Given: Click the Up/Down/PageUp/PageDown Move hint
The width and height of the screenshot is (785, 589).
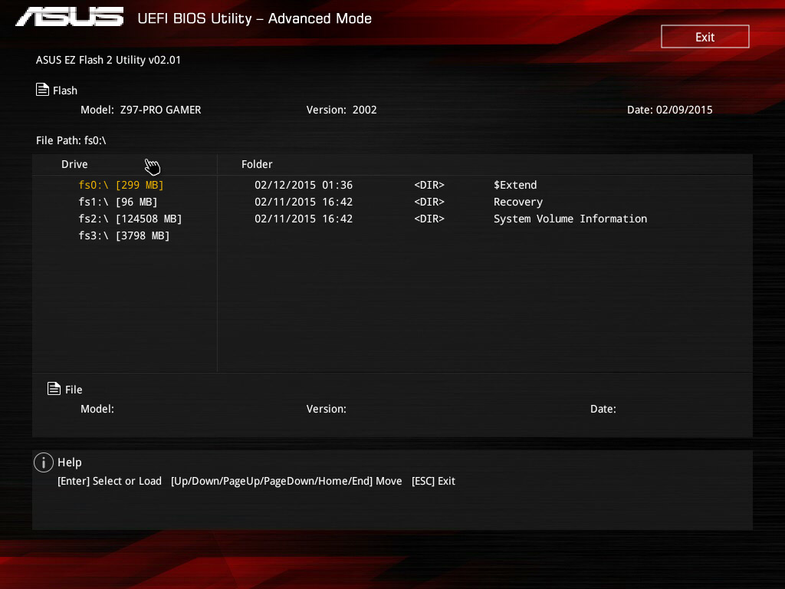Looking at the screenshot, I should click(287, 481).
